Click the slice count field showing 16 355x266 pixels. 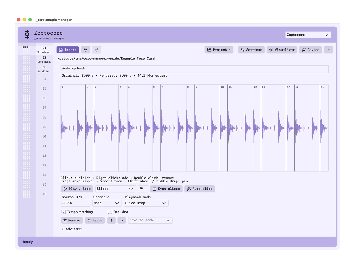pos(143,189)
